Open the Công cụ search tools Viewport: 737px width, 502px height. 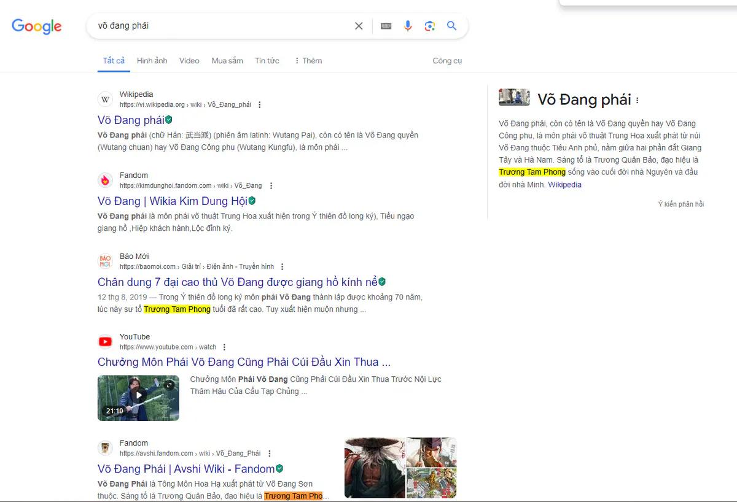click(447, 61)
